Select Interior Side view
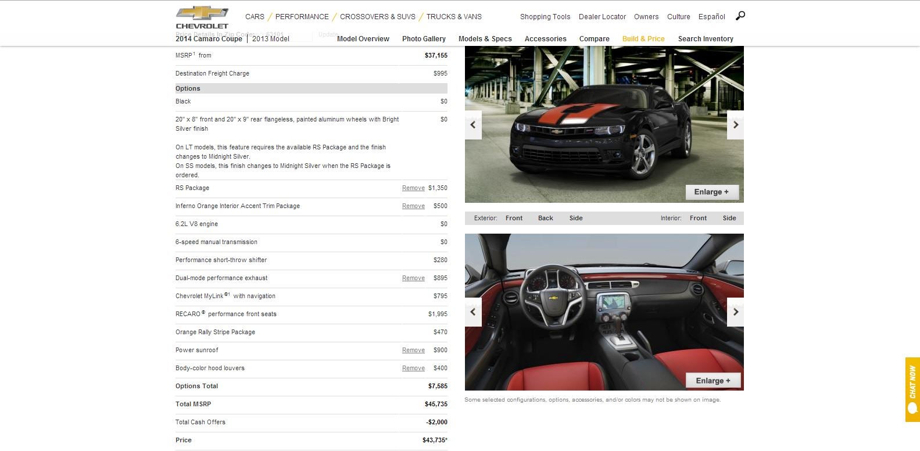Viewport: 920px width, 451px height. (729, 219)
